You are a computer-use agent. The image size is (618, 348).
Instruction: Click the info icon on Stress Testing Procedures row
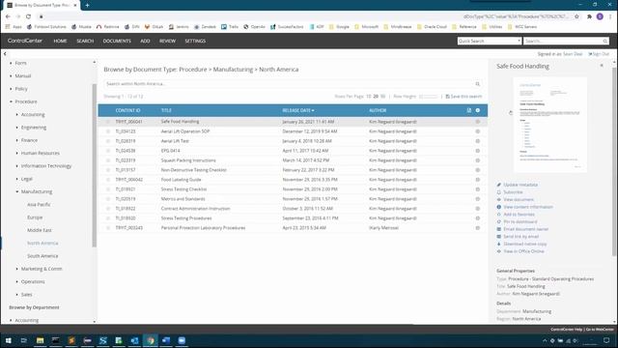[x=477, y=218]
